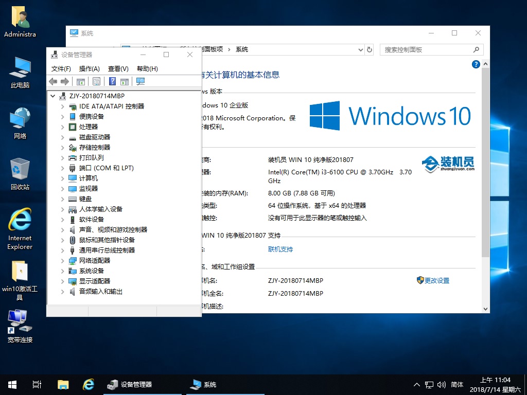Select the 磁盘驱动器 (Disk drives) tree item
This screenshot has width=527, height=395.
coord(95,137)
